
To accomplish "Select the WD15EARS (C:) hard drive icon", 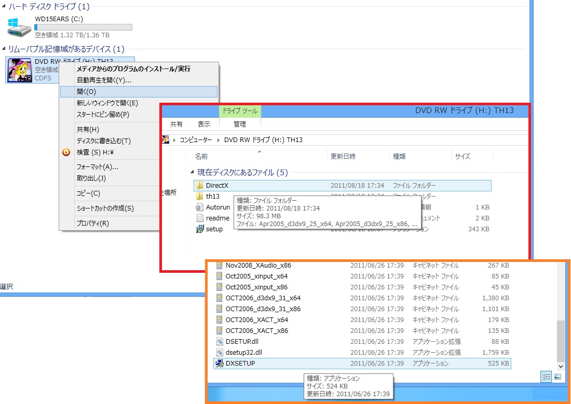I will point(19,27).
